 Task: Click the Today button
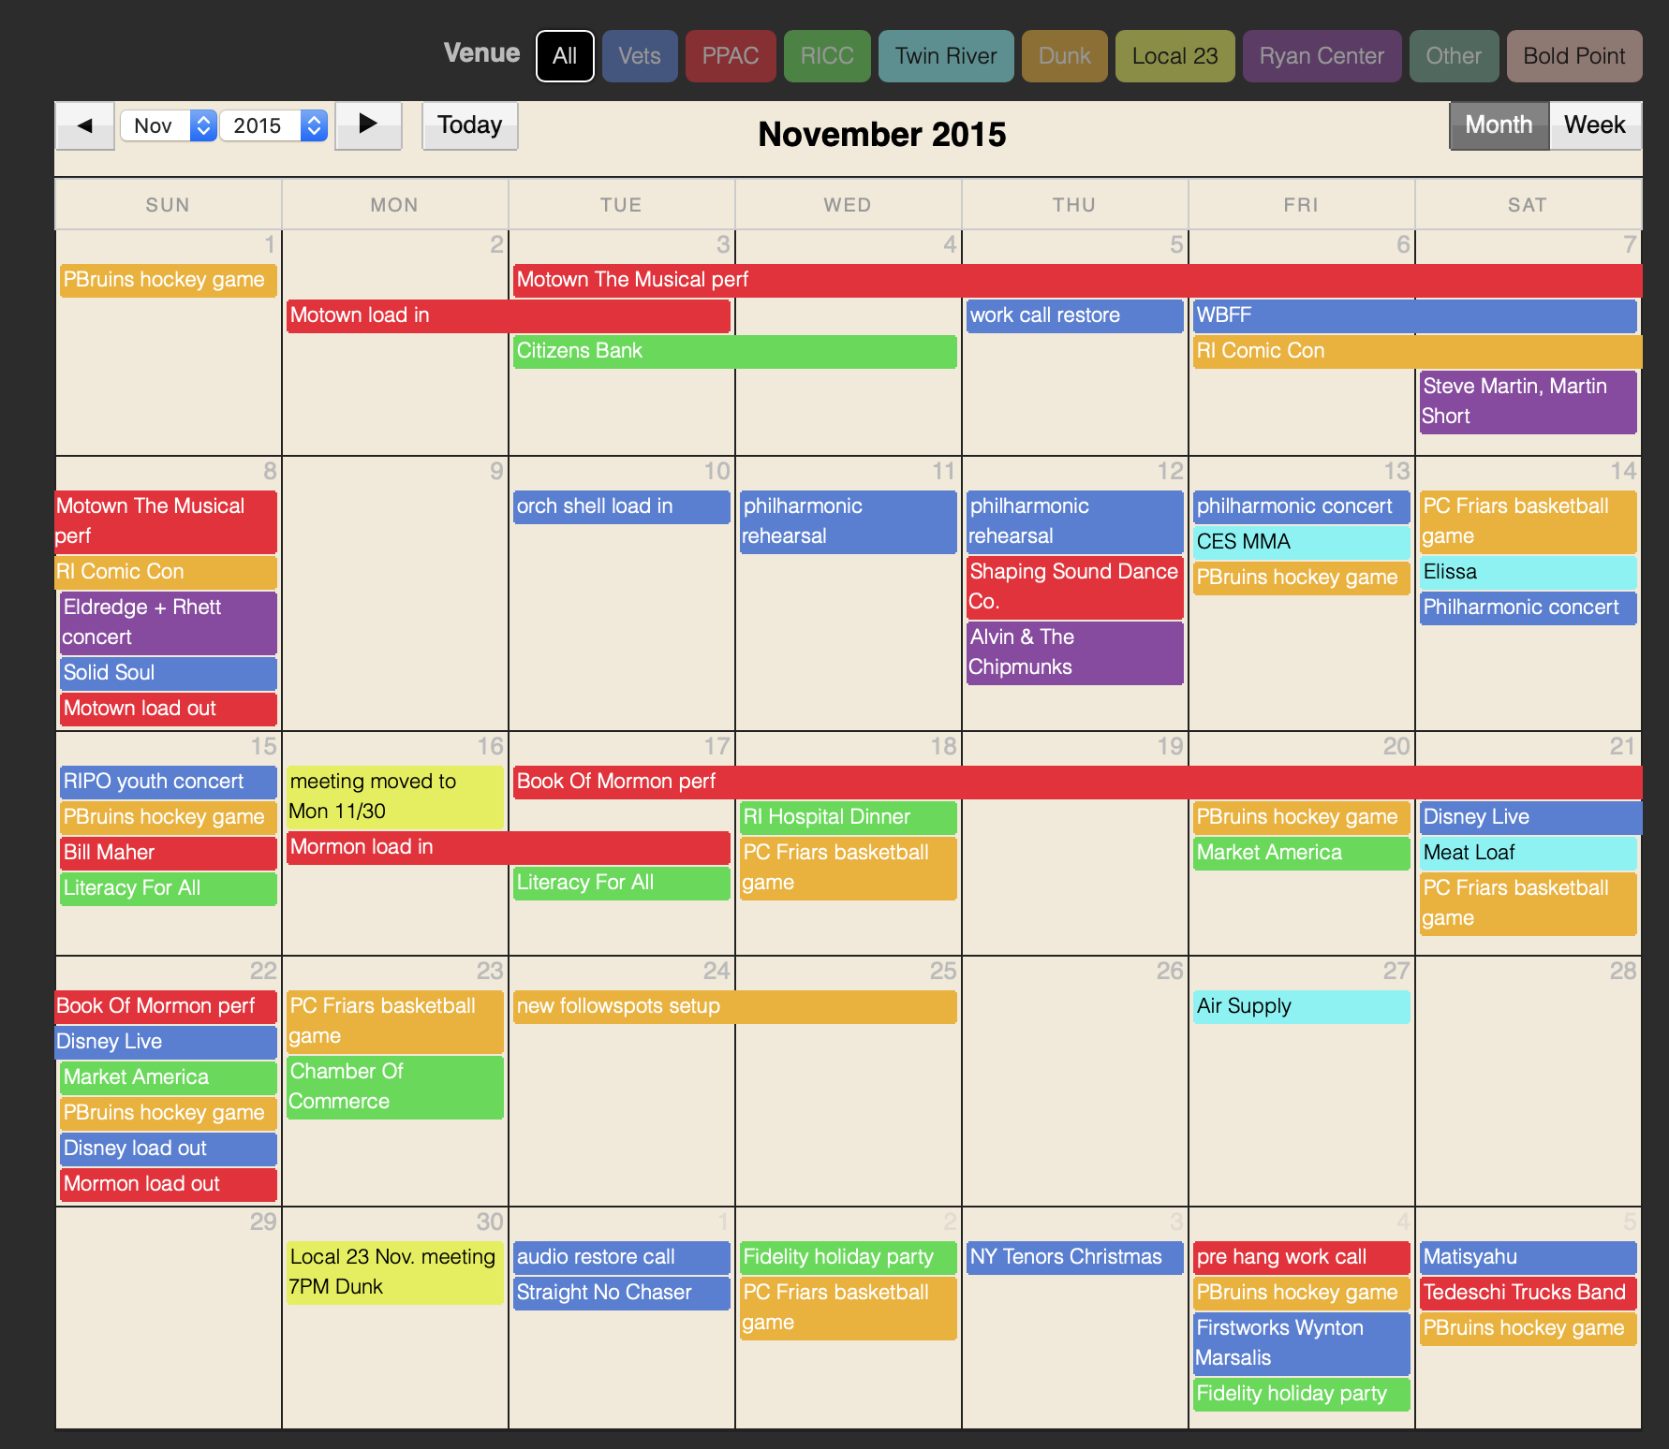[x=469, y=125]
